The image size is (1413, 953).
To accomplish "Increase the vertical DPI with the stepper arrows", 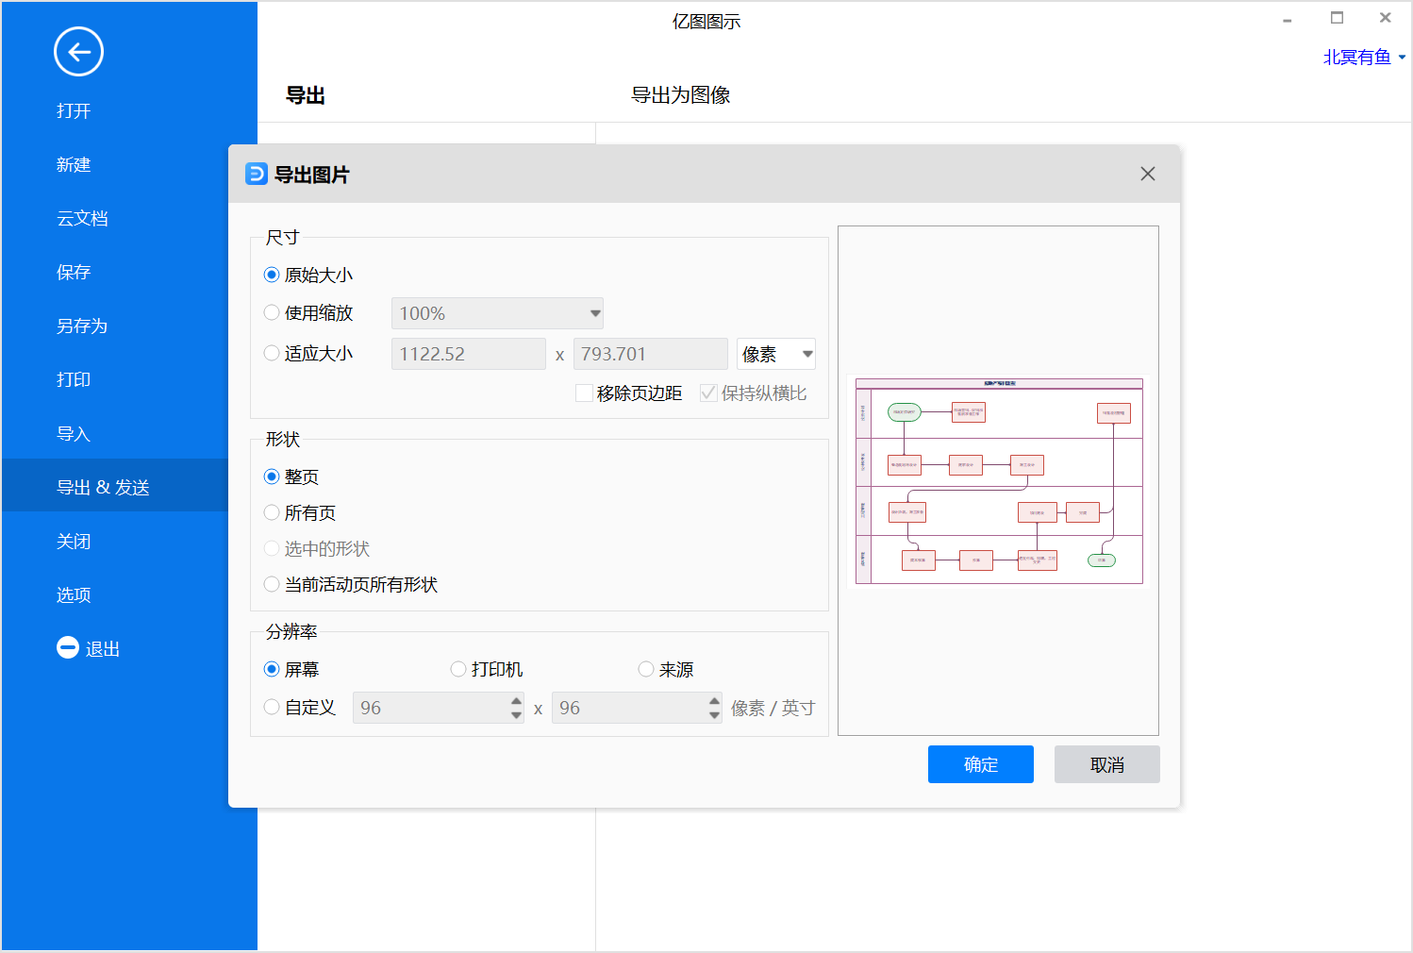I will coord(714,701).
